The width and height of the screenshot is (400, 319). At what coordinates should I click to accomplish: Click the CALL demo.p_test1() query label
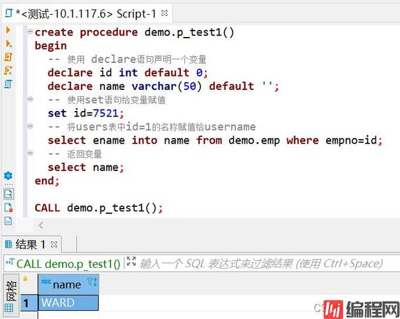68,264
